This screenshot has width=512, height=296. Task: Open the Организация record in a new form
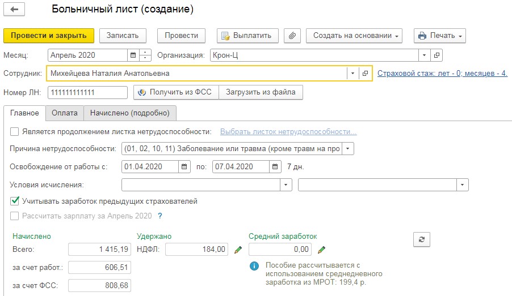437,55
